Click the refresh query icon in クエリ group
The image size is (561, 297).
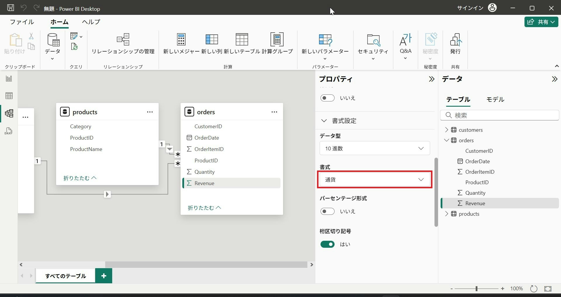[x=74, y=46]
